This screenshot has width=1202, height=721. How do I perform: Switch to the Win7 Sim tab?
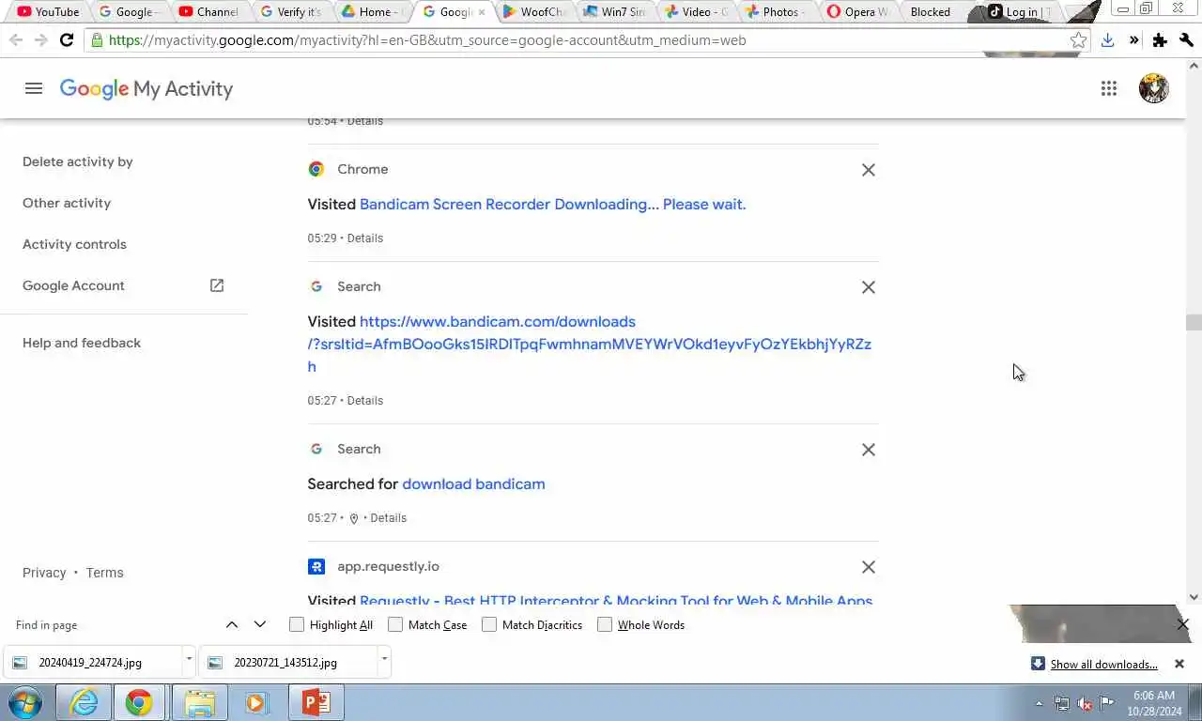tap(615, 12)
